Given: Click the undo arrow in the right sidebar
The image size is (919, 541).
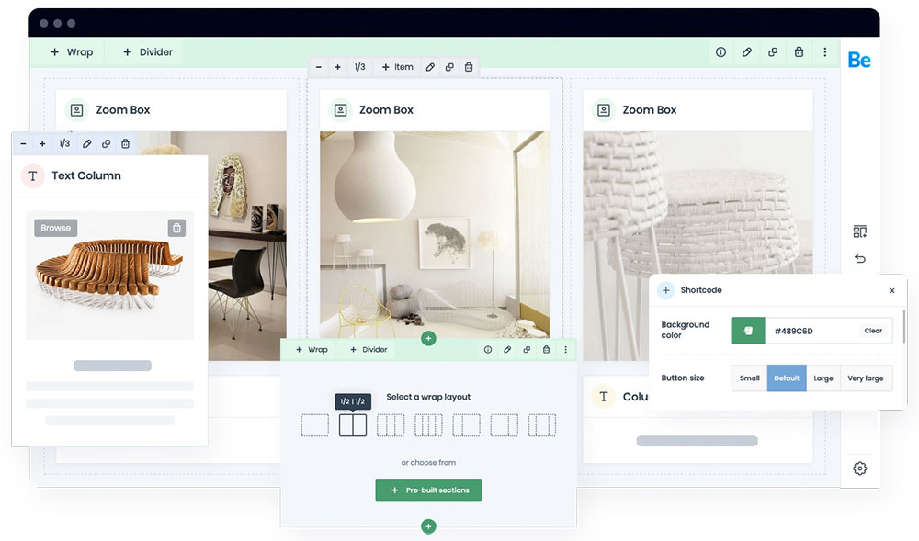Looking at the screenshot, I should [x=859, y=259].
